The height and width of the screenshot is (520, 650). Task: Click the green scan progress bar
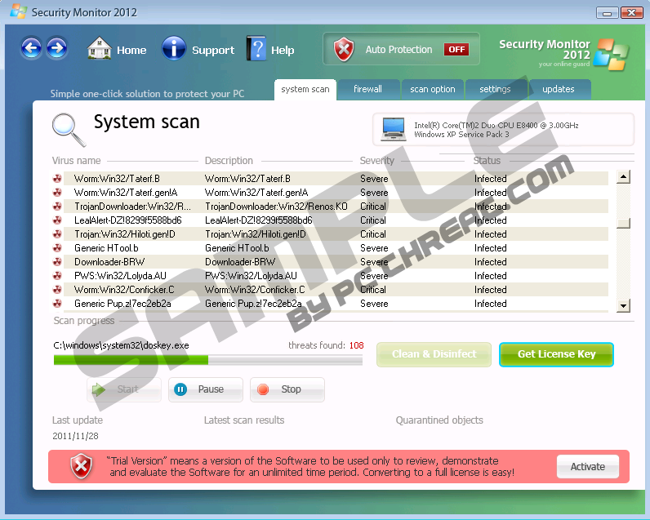207,360
